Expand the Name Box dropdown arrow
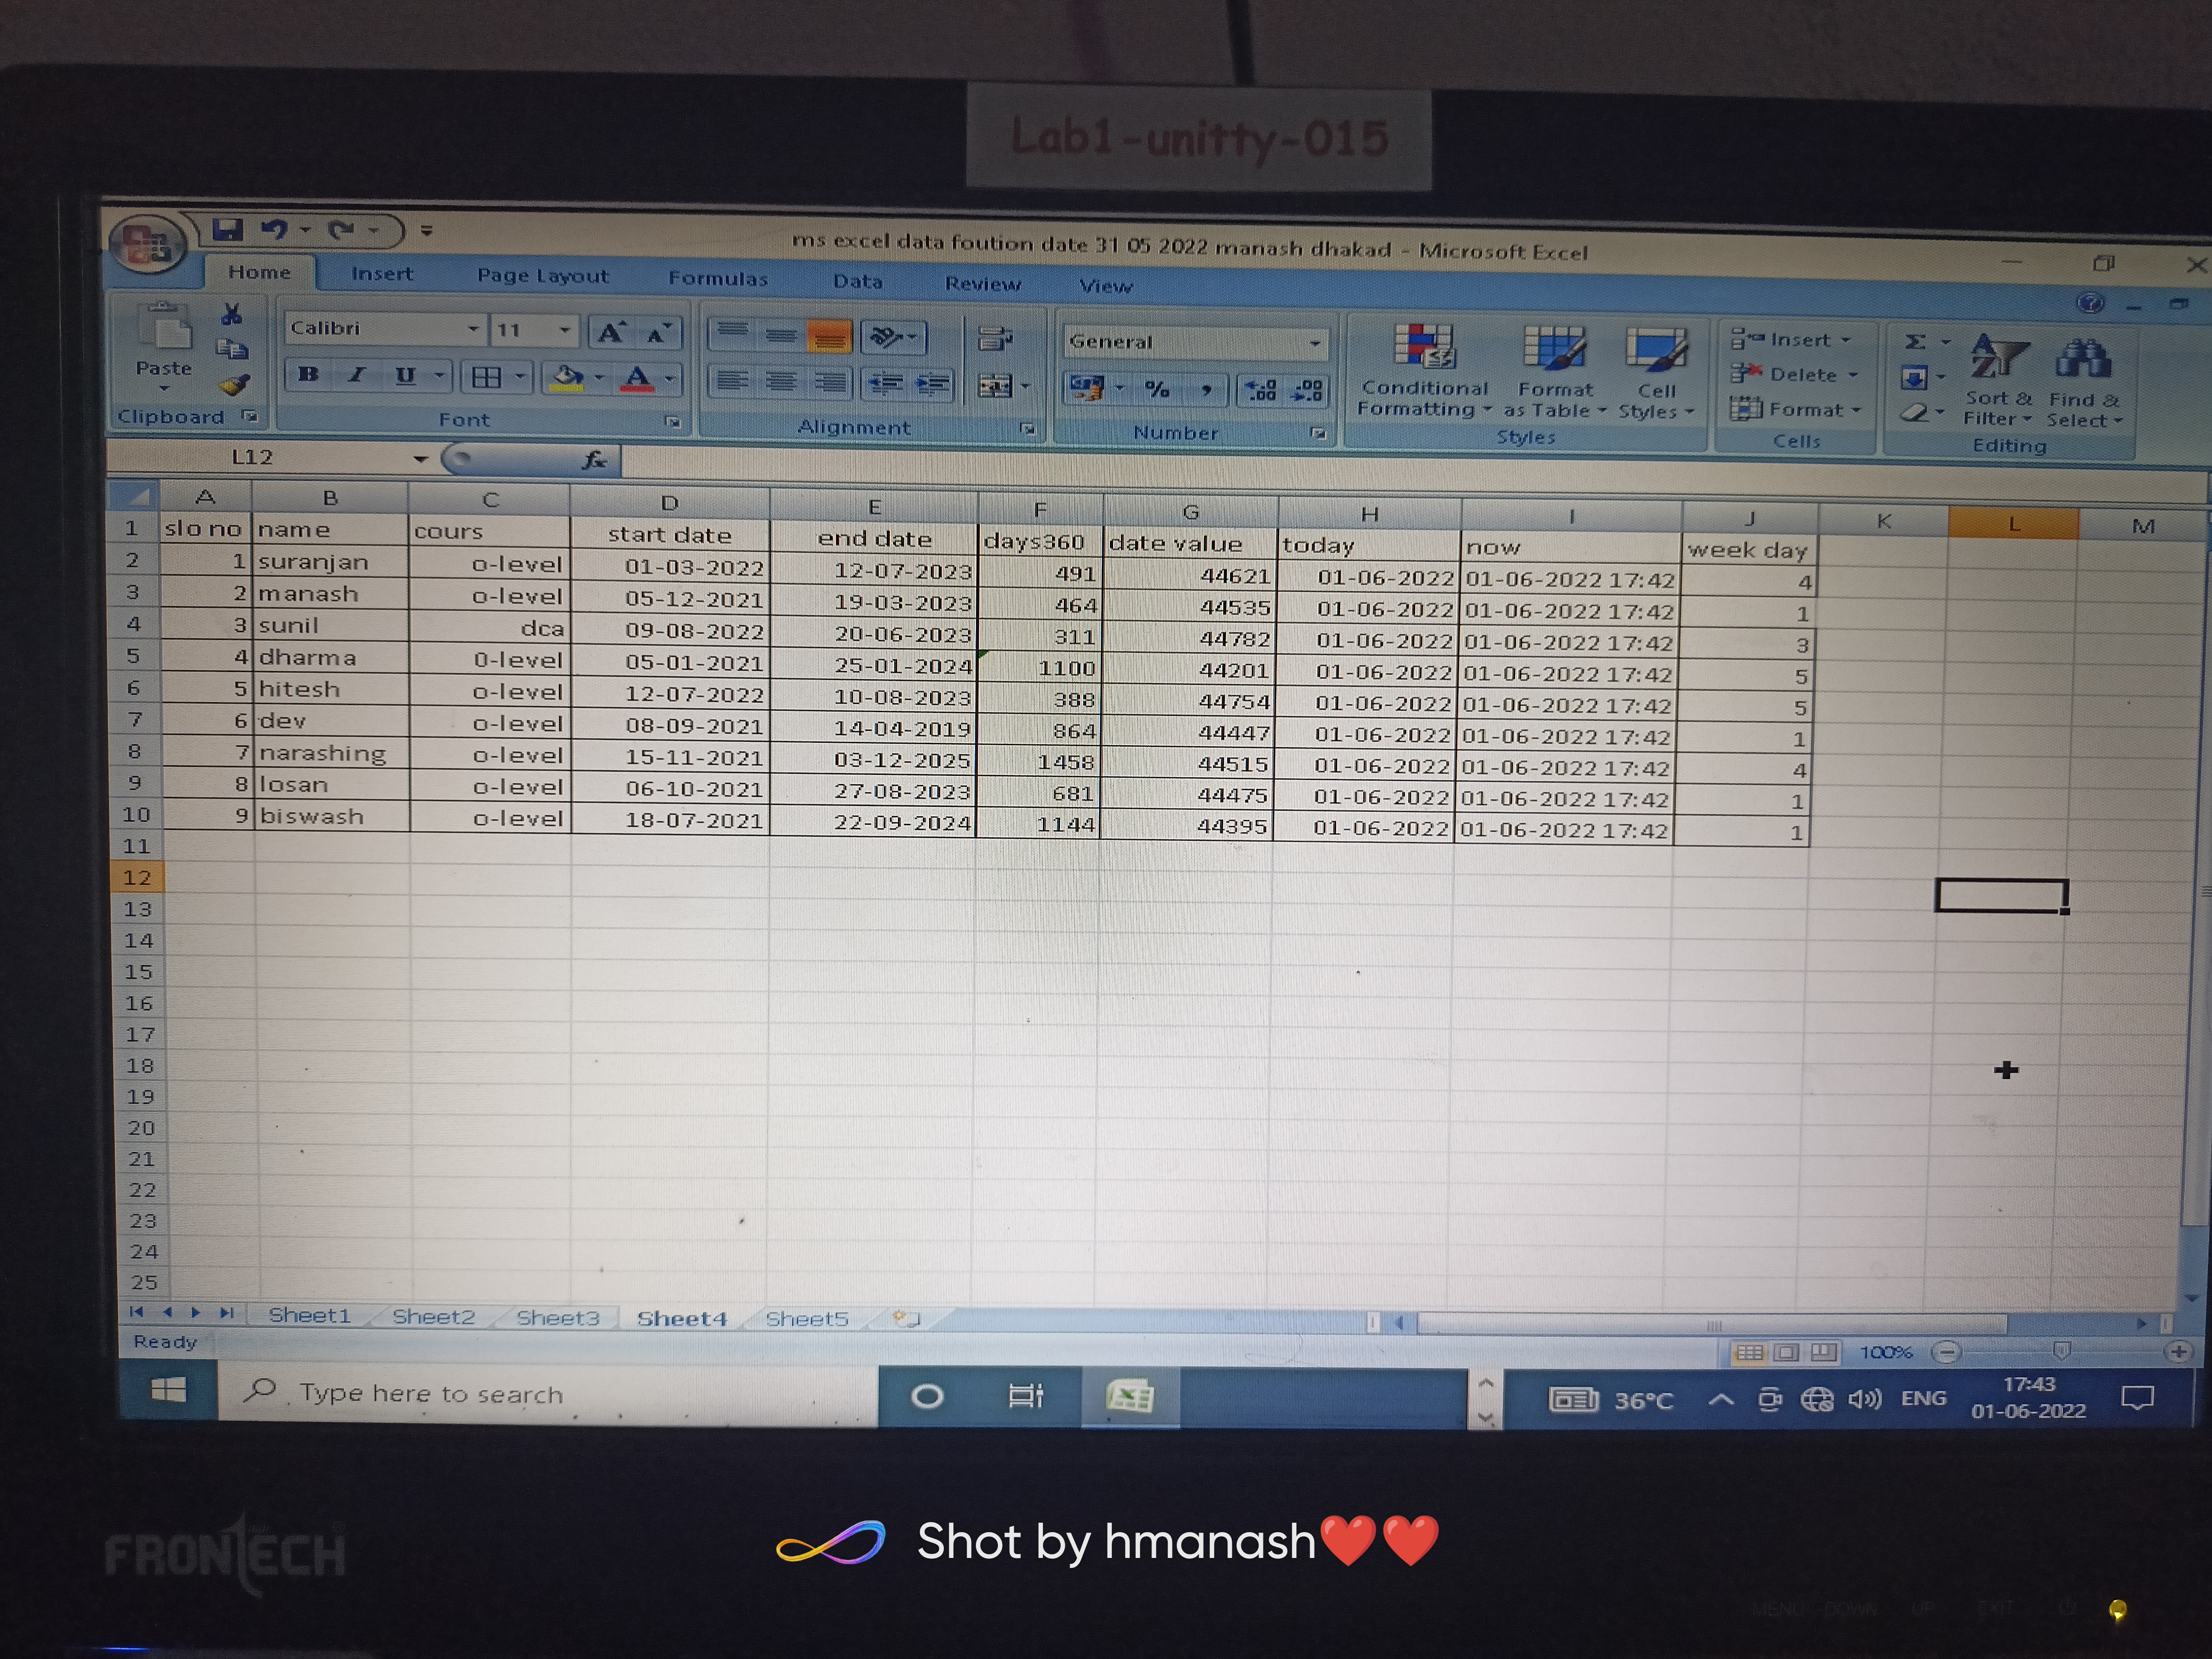The width and height of the screenshot is (2212, 1659). coord(420,459)
